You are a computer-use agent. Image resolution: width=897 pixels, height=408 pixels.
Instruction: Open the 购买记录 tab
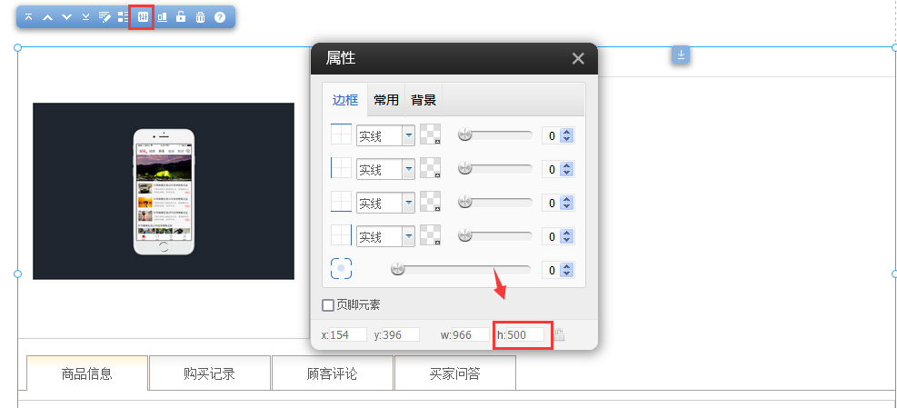(209, 373)
